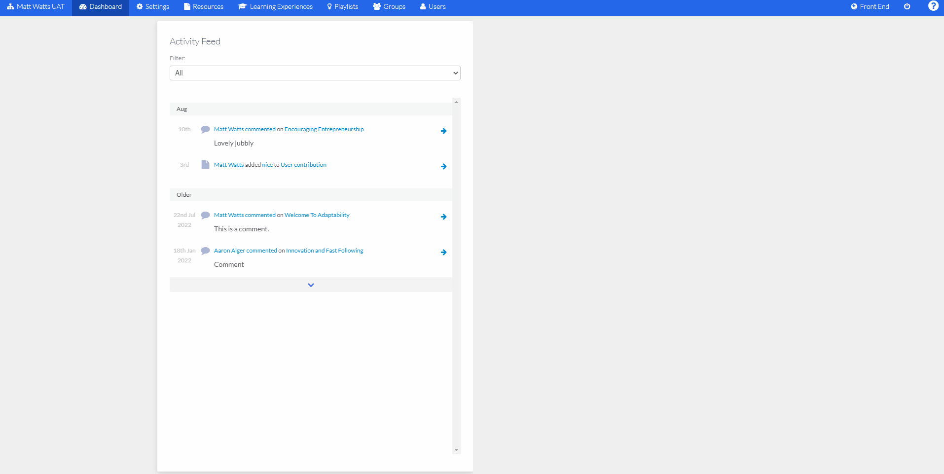This screenshot has height=474, width=944.
Task: Follow the Innovation and Fast Following link
Action: (324, 250)
